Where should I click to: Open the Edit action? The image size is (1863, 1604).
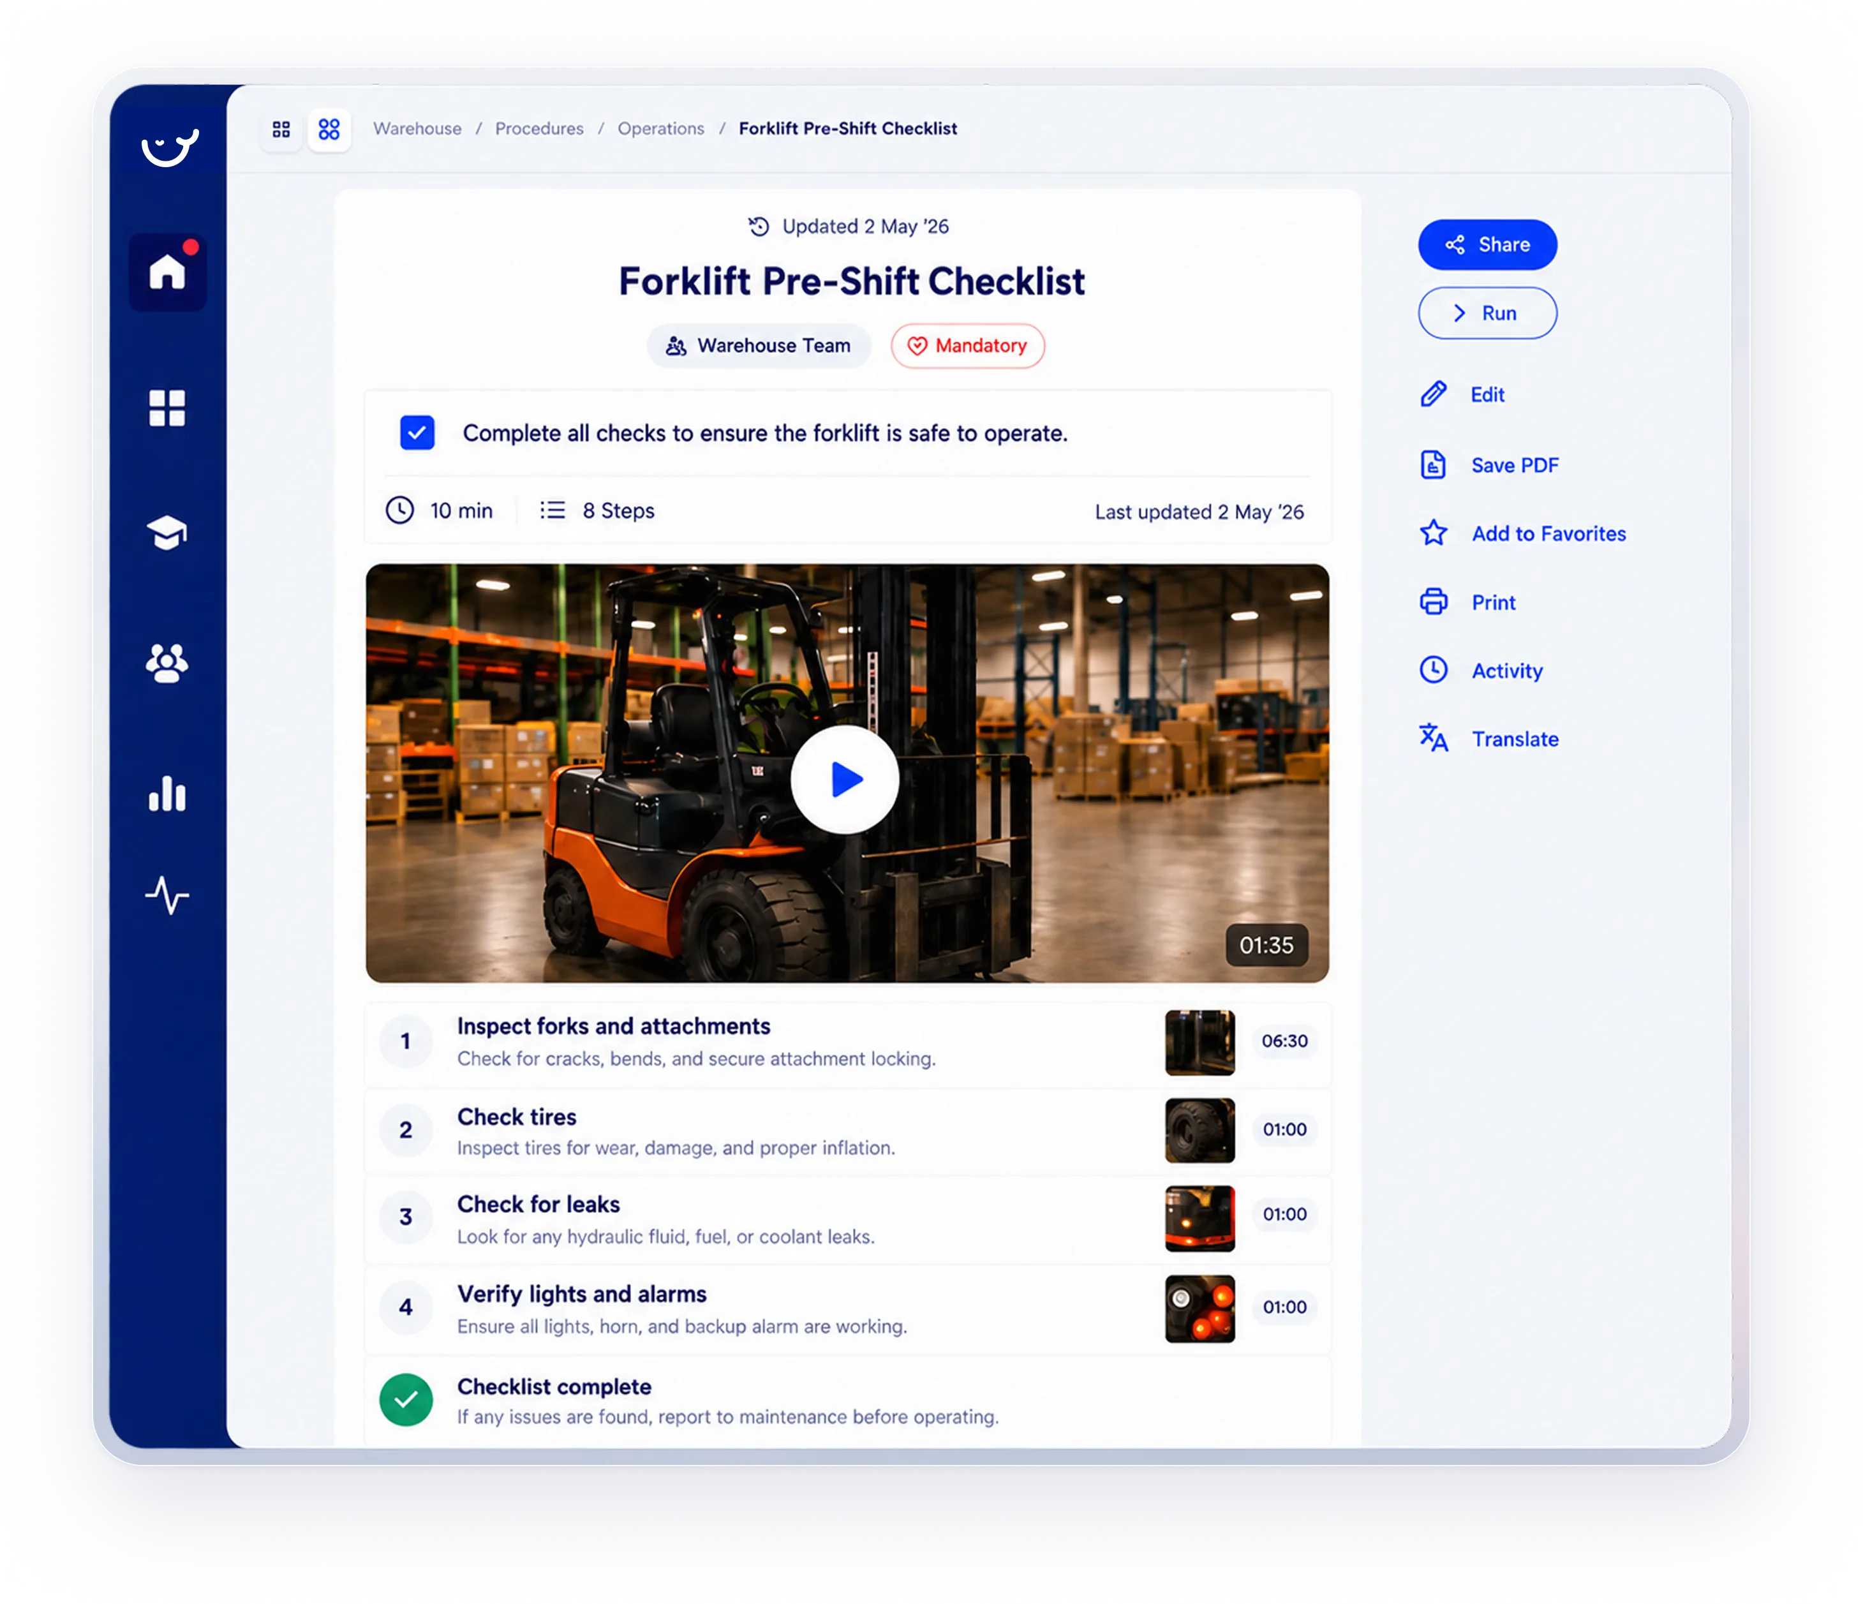[x=1487, y=395]
